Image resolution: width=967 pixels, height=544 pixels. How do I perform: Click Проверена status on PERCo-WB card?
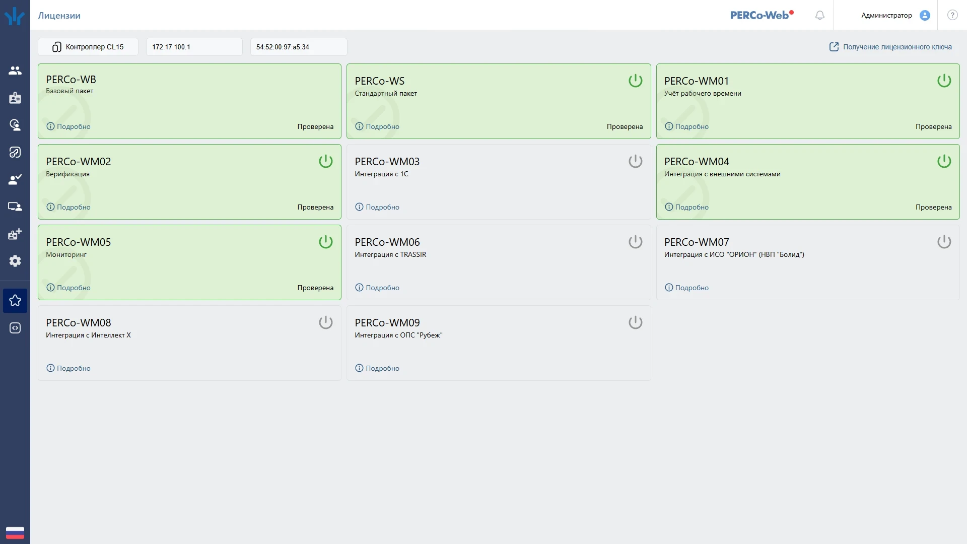click(x=315, y=126)
